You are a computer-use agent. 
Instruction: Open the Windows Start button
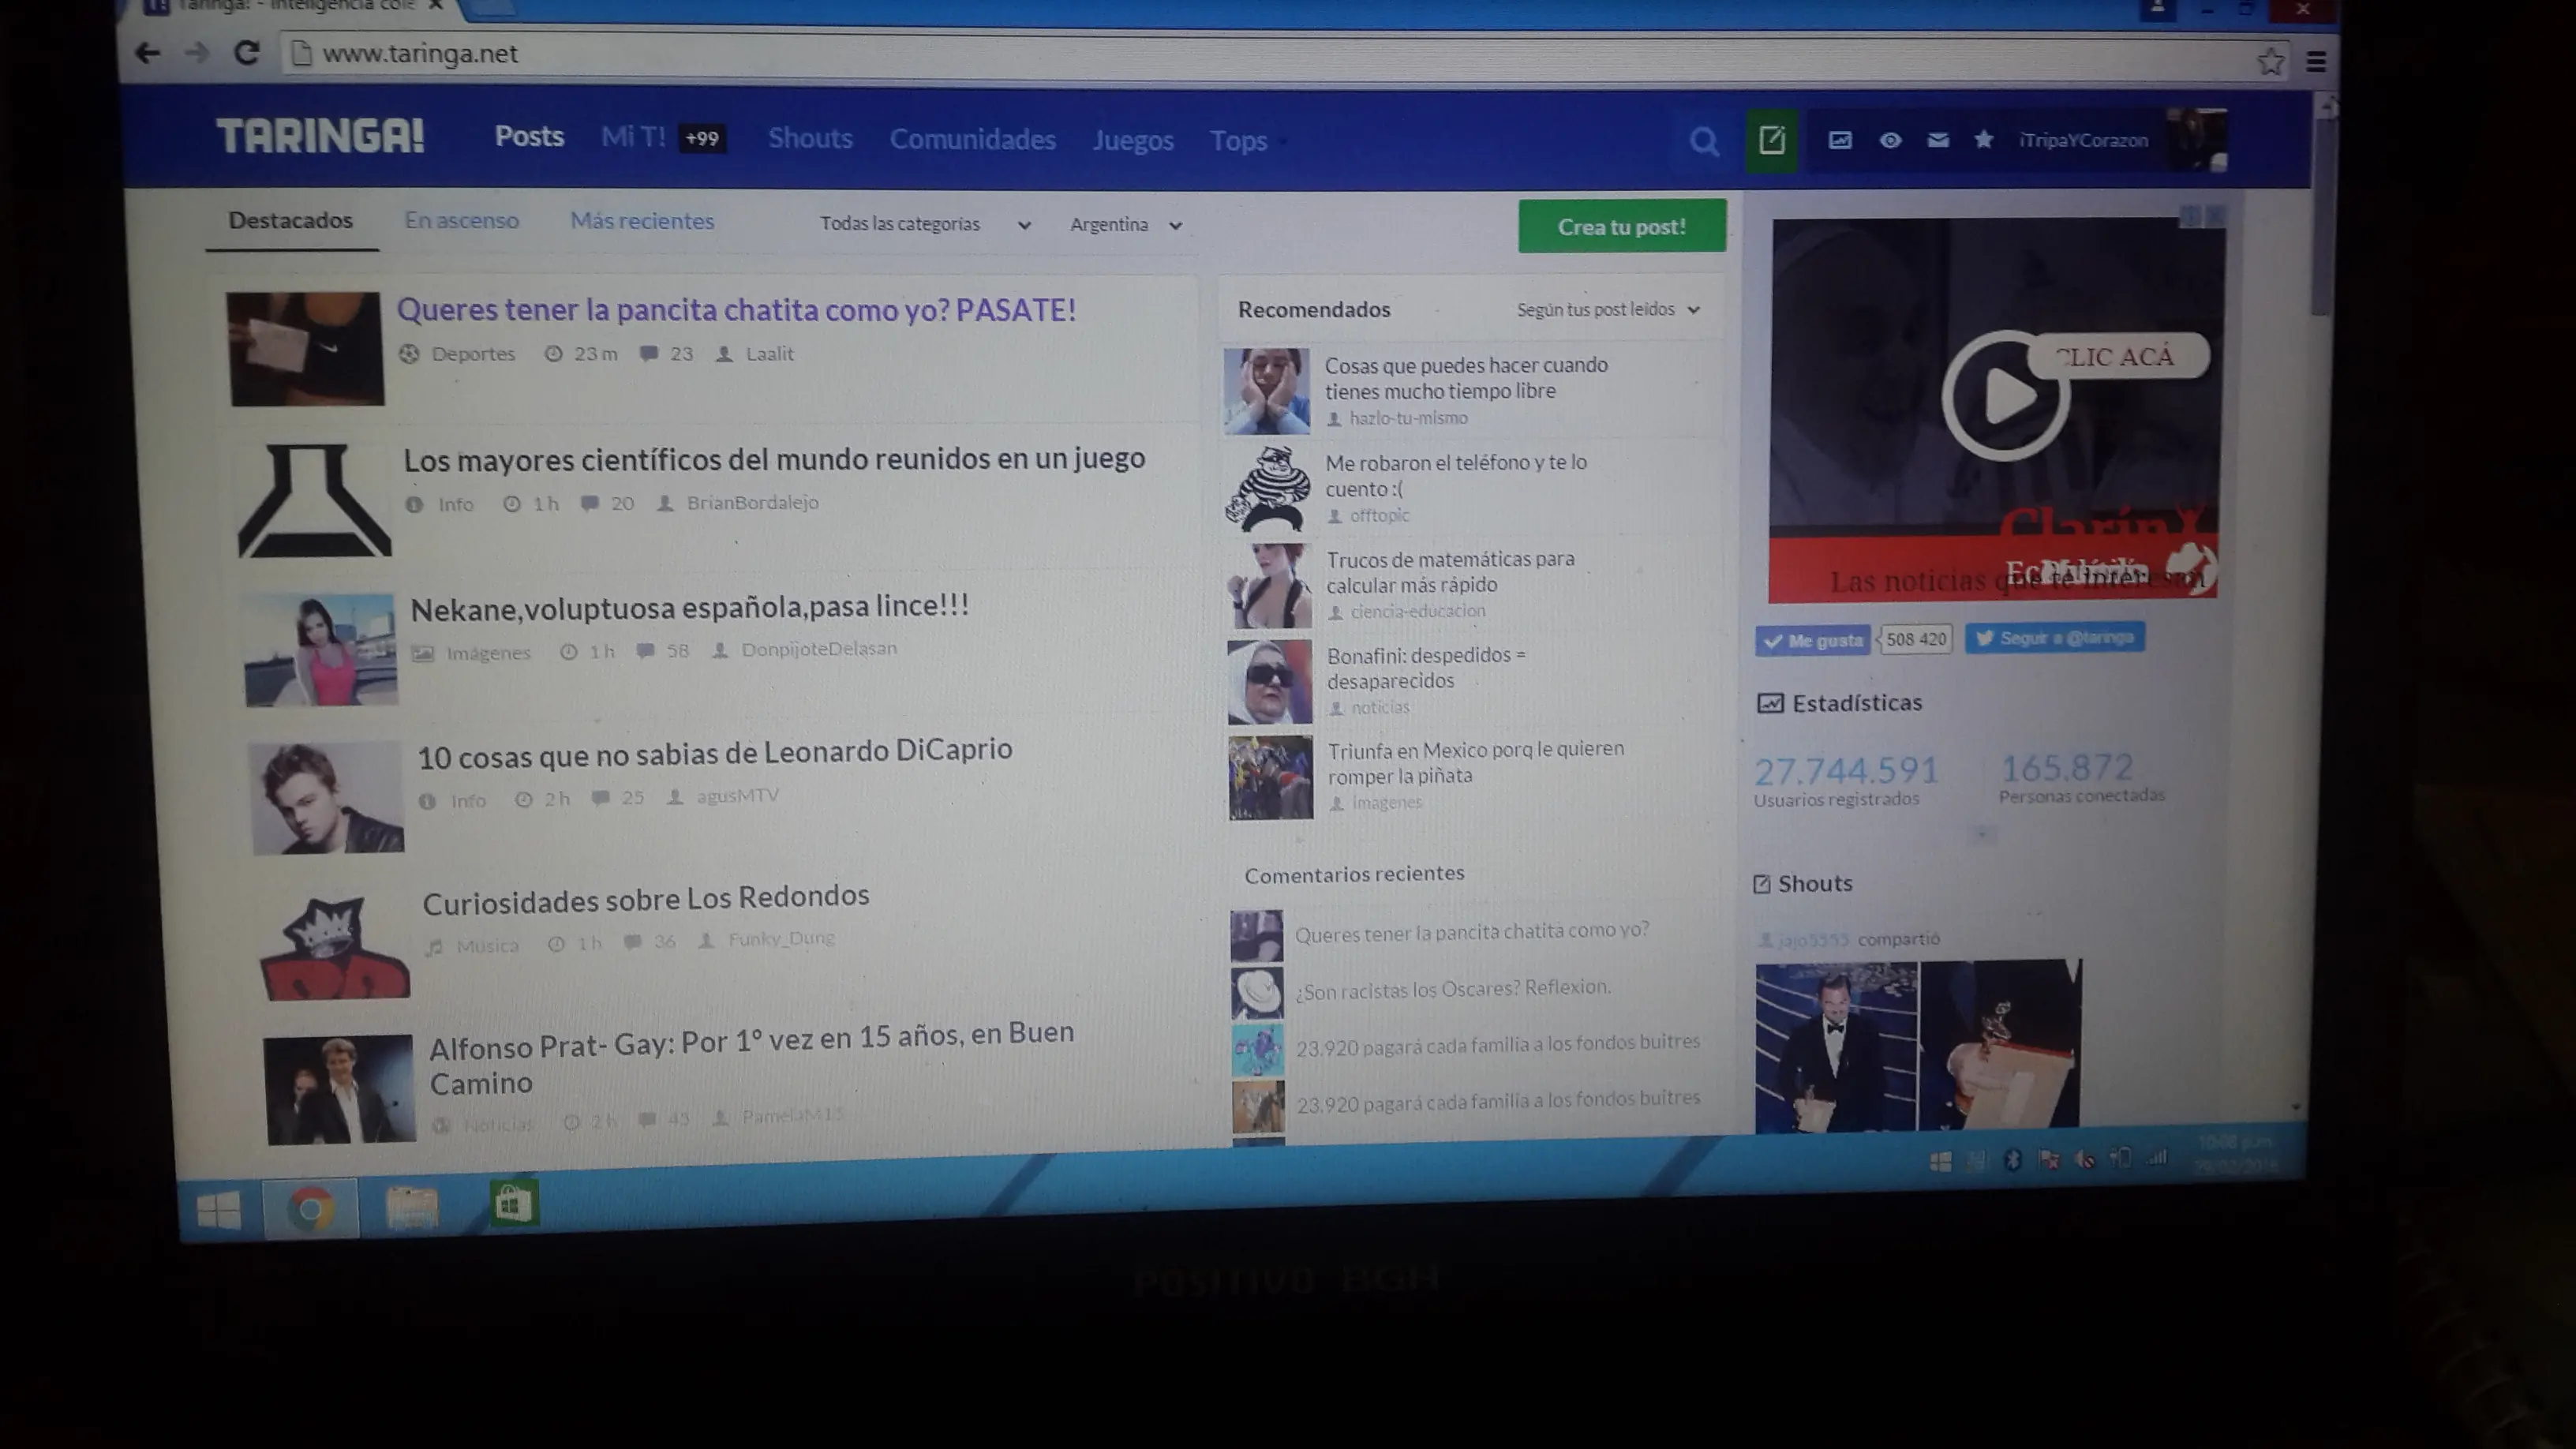pyautogui.click(x=218, y=1212)
